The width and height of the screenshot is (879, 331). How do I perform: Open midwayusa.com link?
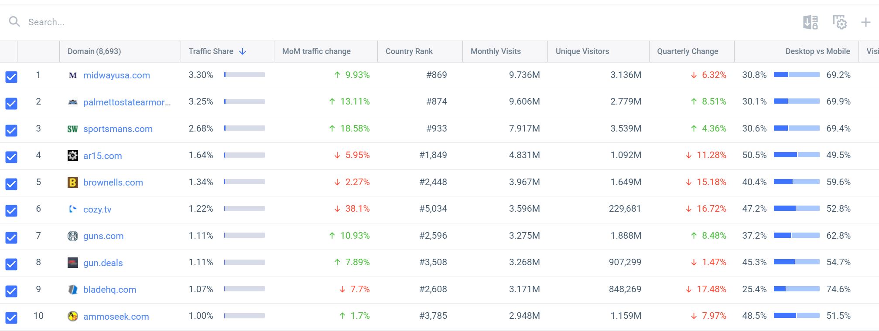pos(116,75)
